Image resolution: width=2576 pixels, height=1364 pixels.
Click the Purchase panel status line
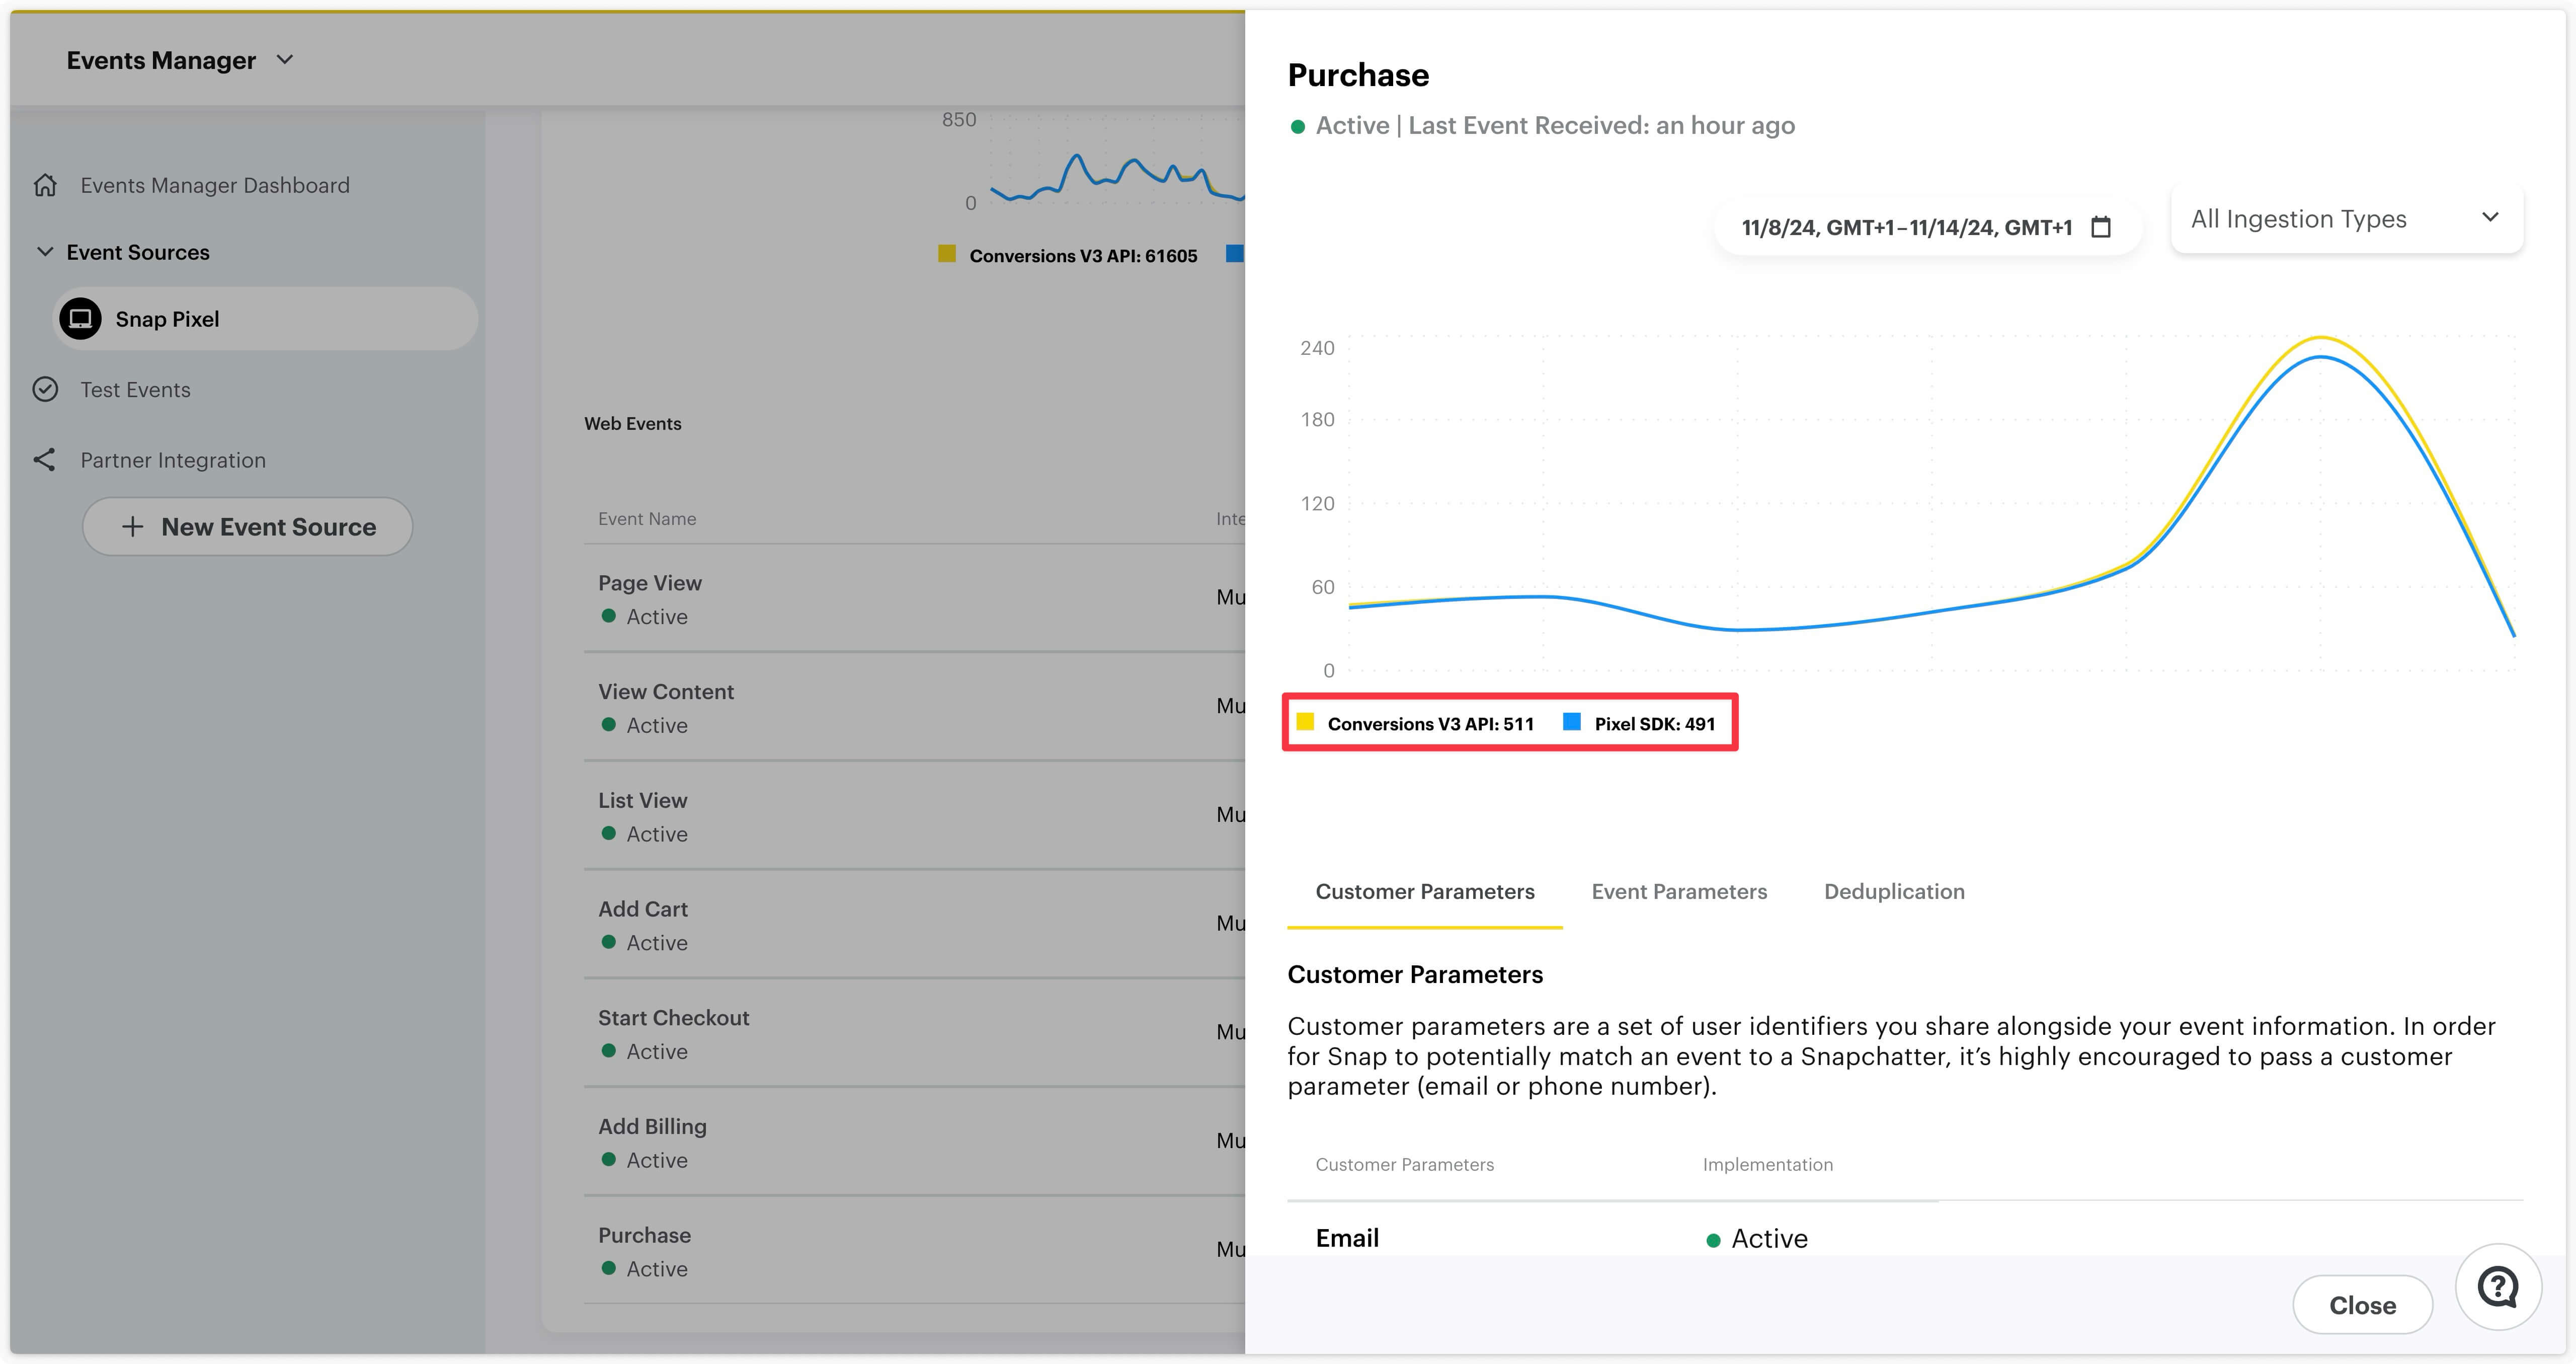coord(1542,125)
